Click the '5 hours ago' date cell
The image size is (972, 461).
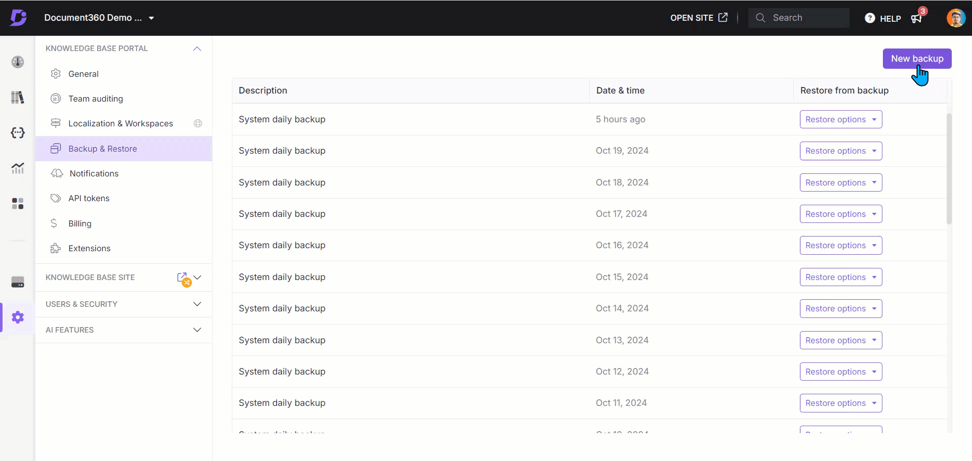(620, 119)
